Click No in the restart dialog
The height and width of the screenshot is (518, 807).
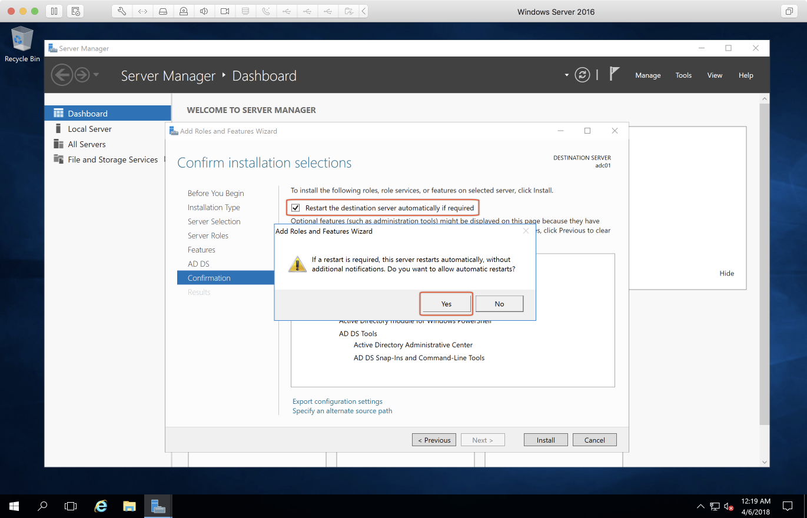pos(499,304)
